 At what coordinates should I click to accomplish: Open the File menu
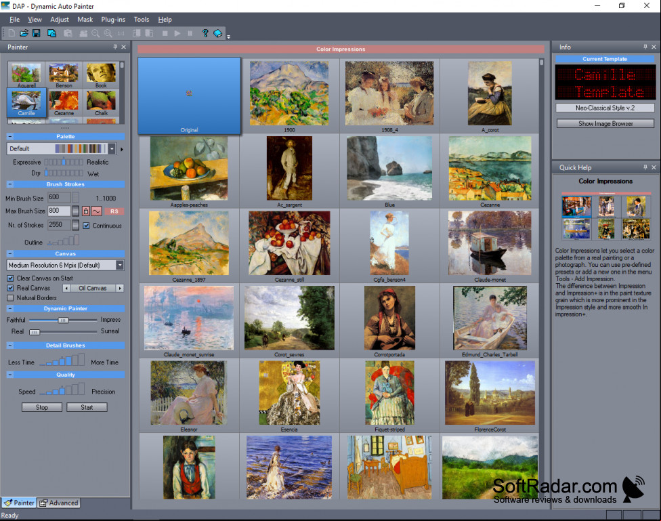(x=15, y=20)
